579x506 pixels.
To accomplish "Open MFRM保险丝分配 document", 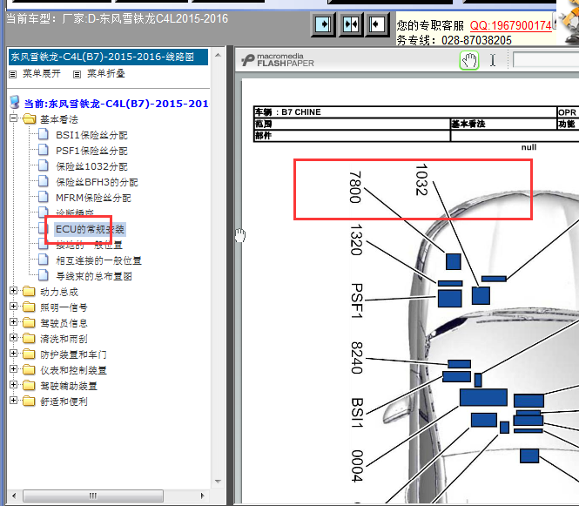I will [x=93, y=198].
